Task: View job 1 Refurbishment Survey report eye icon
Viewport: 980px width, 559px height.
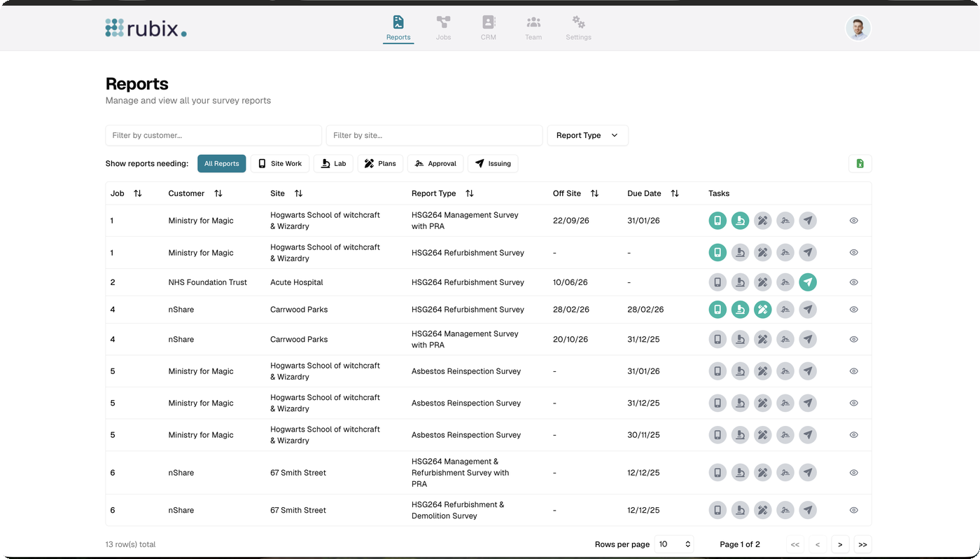Action: pyautogui.click(x=854, y=253)
